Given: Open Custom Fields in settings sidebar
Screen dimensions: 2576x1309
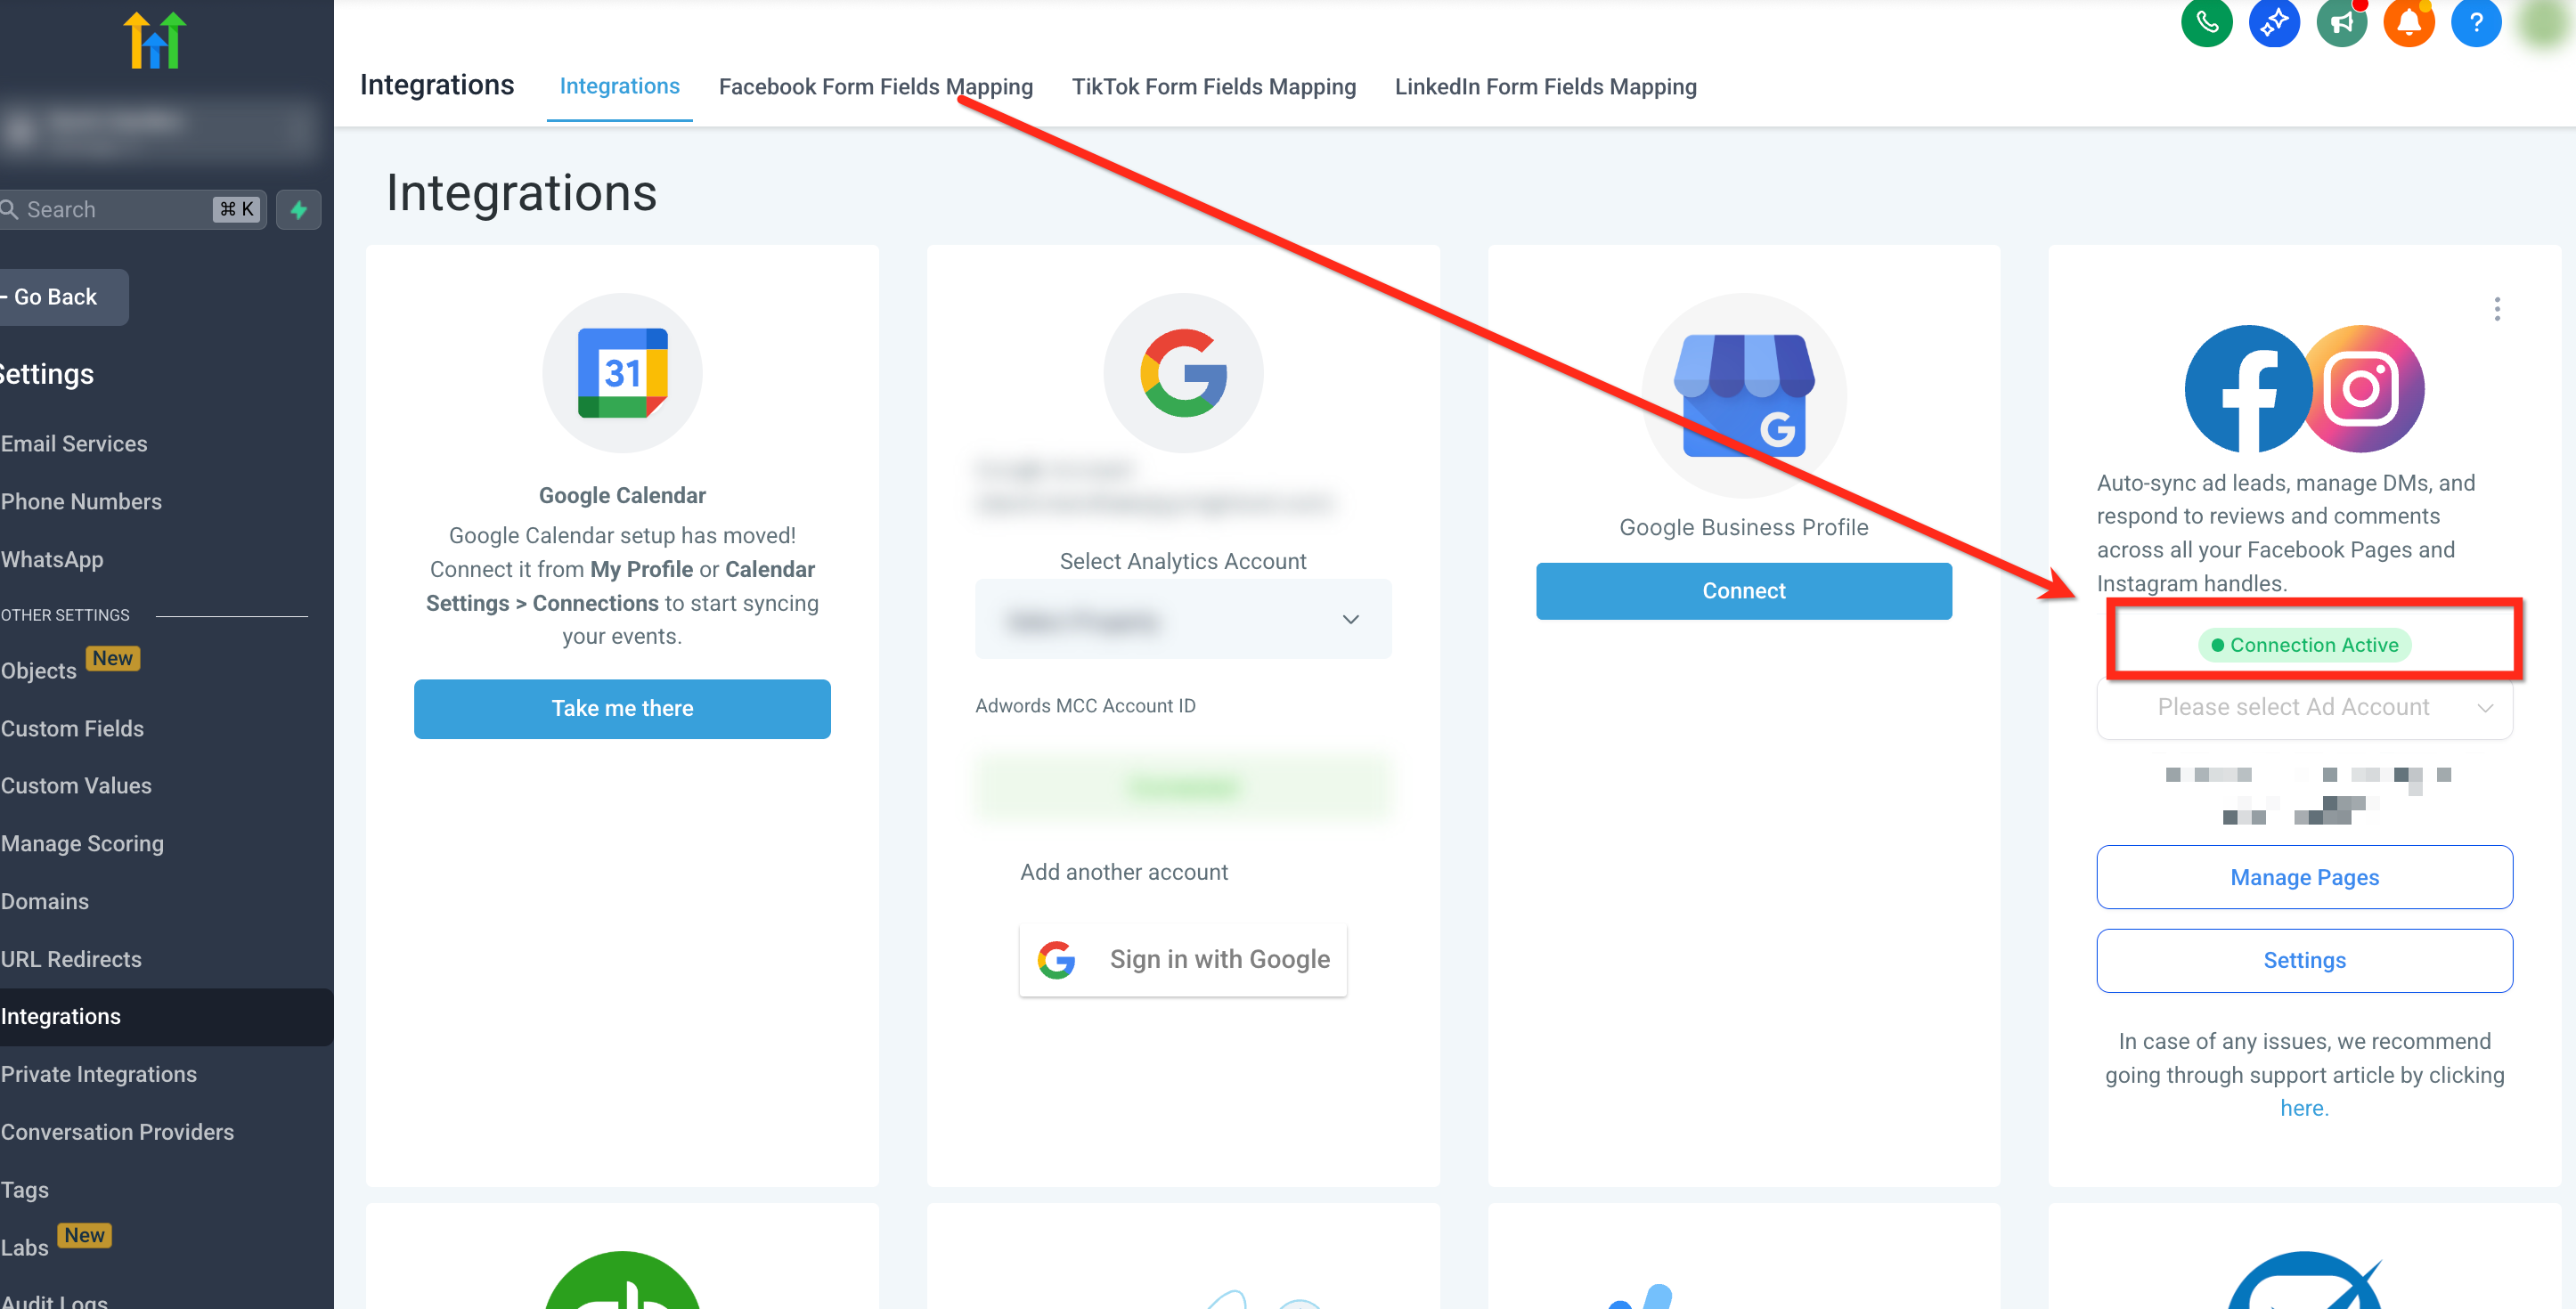Looking at the screenshot, I should (x=72, y=729).
